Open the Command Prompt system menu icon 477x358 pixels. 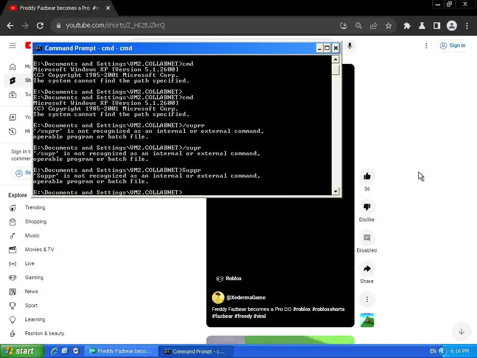tap(38, 48)
